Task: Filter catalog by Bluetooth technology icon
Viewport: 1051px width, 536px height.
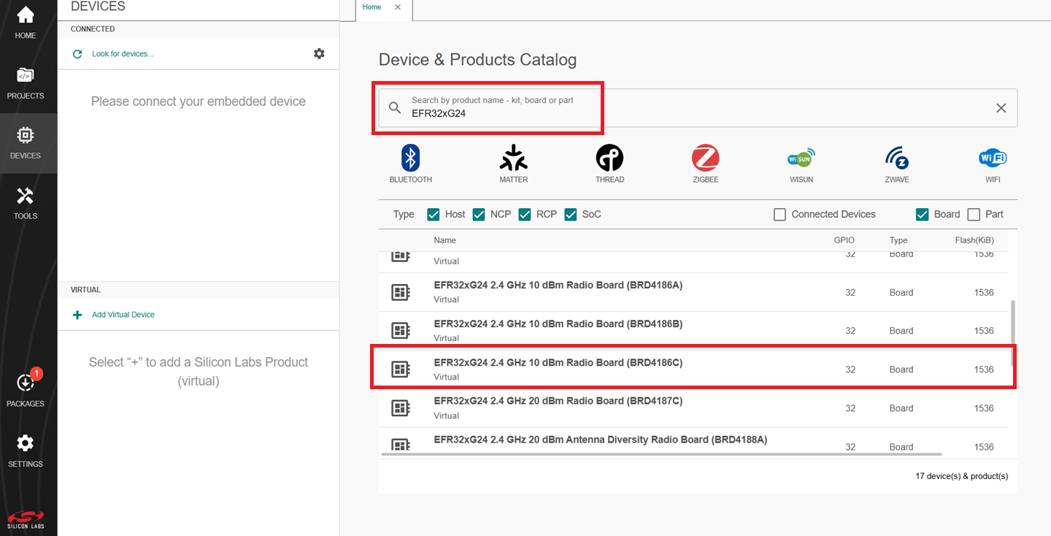Action: [x=411, y=158]
